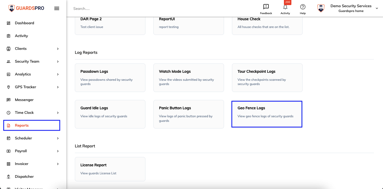Open the License Report card
Screen dimensions: 383x189
point(110,169)
